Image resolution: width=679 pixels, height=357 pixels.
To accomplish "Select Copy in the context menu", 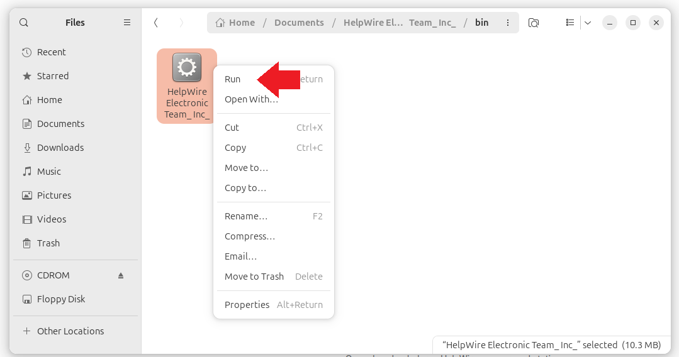I will pyautogui.click(x=274, y=148).
